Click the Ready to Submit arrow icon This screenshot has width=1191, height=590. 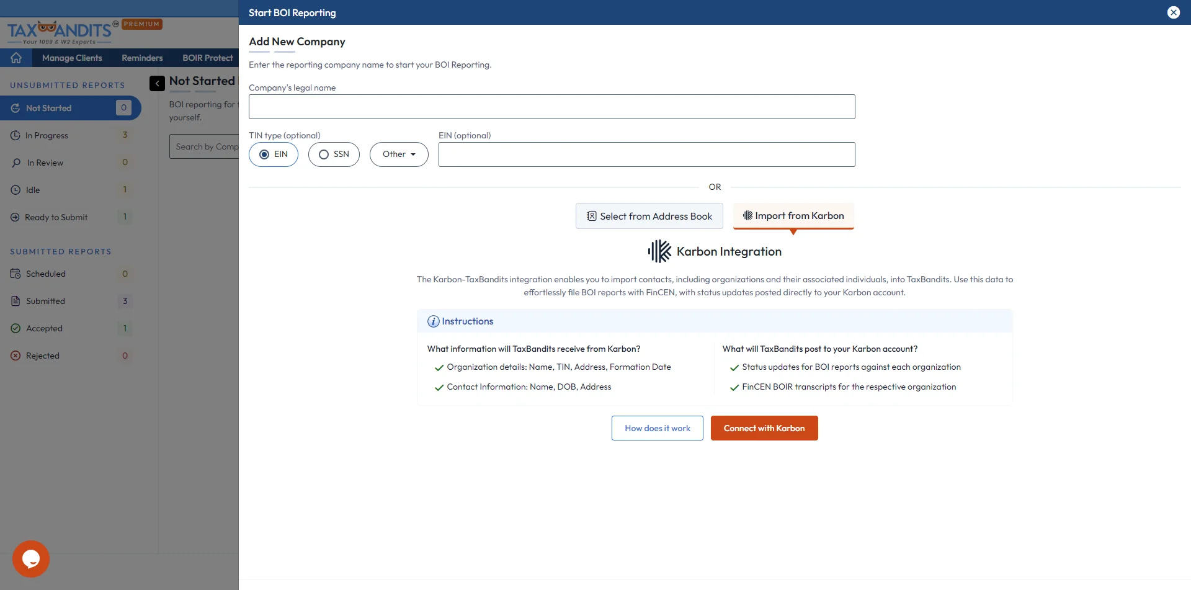click(x=16, y=217)
